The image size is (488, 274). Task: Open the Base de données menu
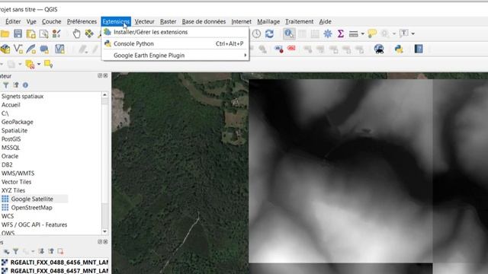204,21
